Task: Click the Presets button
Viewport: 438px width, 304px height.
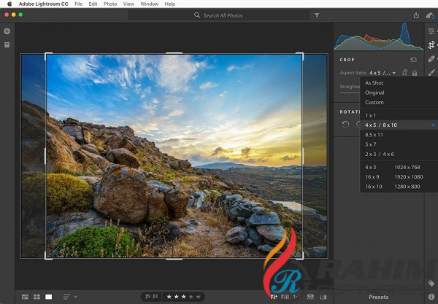Action: (x=378, y=297)
